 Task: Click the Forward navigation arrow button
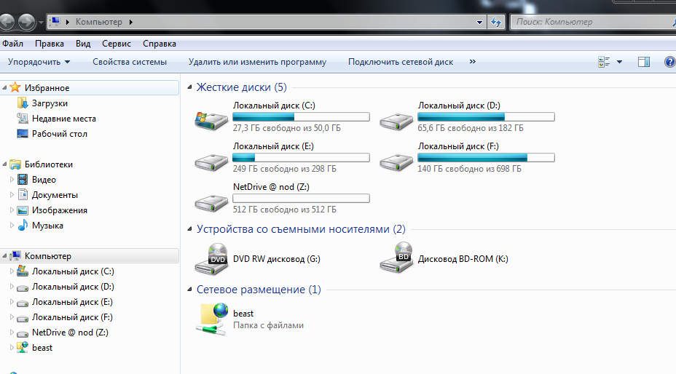[27, 22]
